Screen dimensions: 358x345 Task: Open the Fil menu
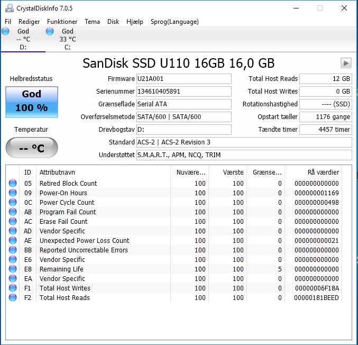[x=8, y=22]
